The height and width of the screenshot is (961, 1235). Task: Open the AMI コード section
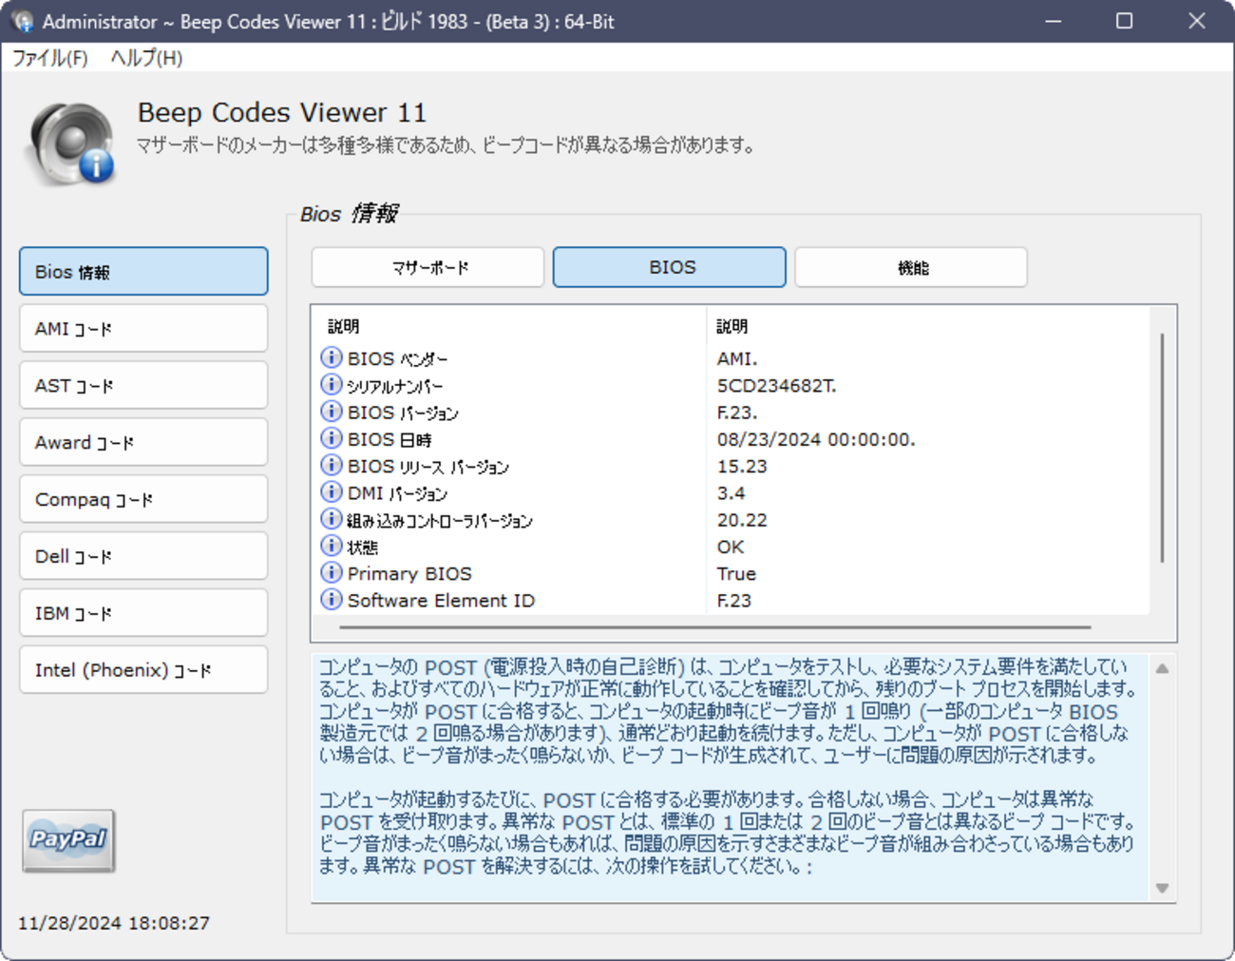(x=143, y=329)
